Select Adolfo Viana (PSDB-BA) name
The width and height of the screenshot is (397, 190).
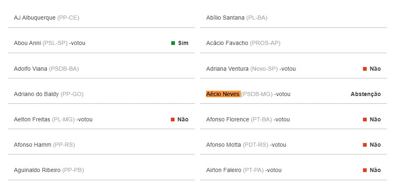point(46,69)
